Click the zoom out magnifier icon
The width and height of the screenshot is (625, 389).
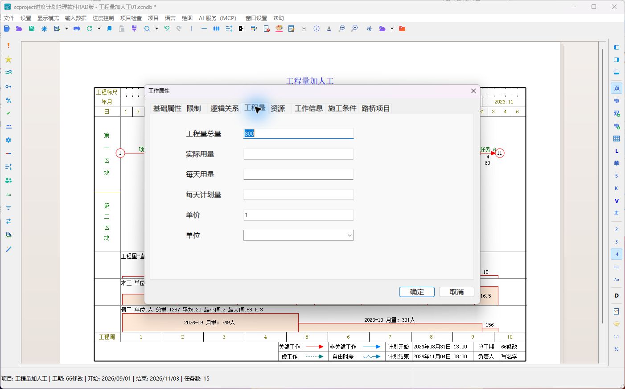click(x=342, y=29)
